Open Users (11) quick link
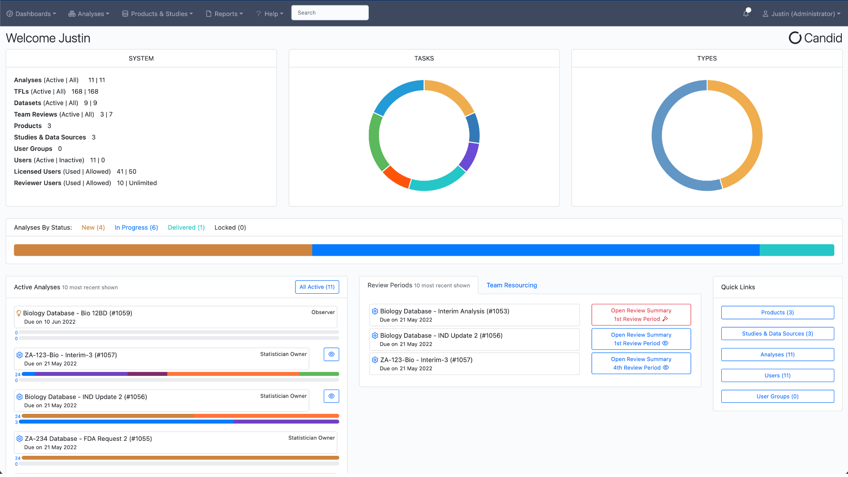 (x=777, y=375)
